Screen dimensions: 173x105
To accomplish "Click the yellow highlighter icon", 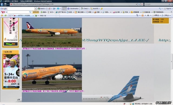I will [102, 8].
